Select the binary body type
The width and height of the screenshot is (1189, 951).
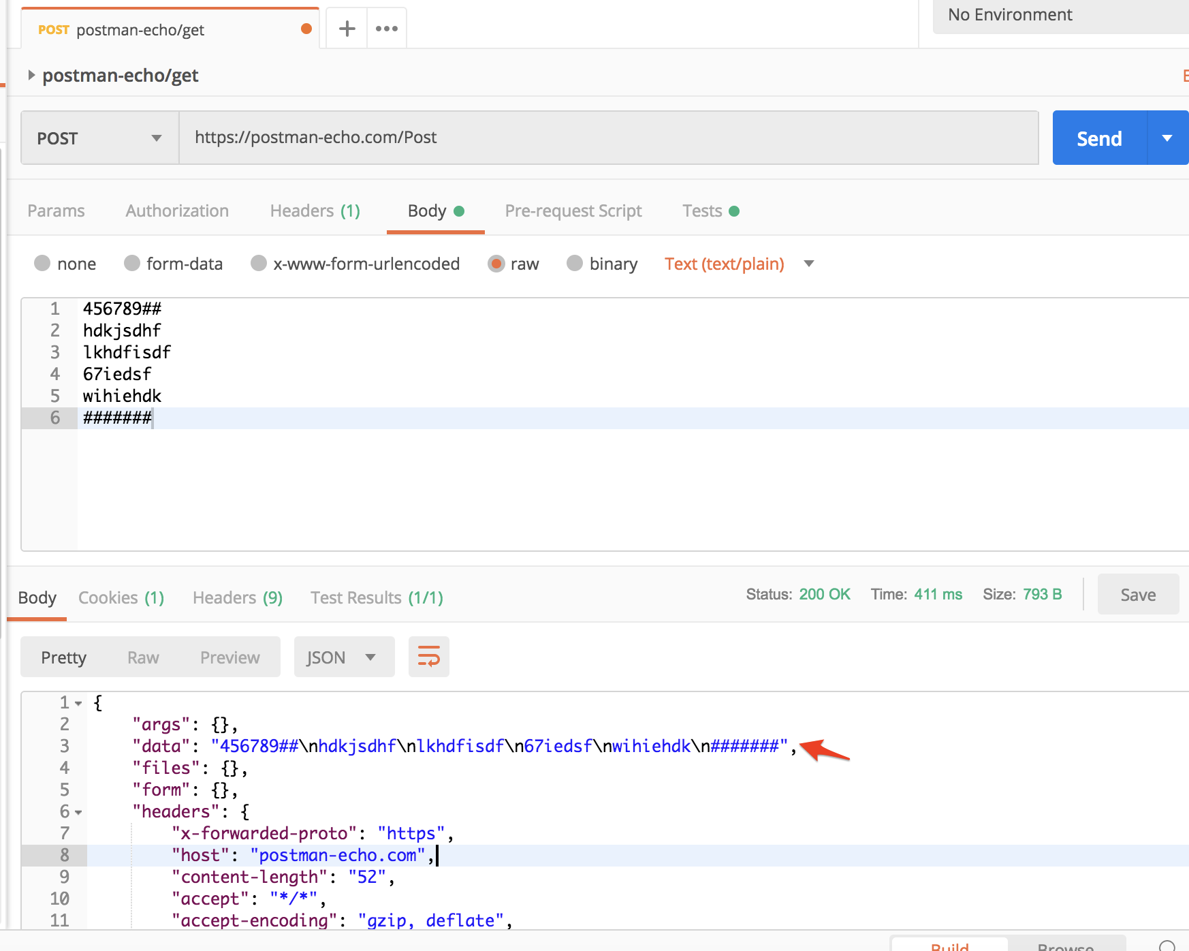[x=575, y=264]
